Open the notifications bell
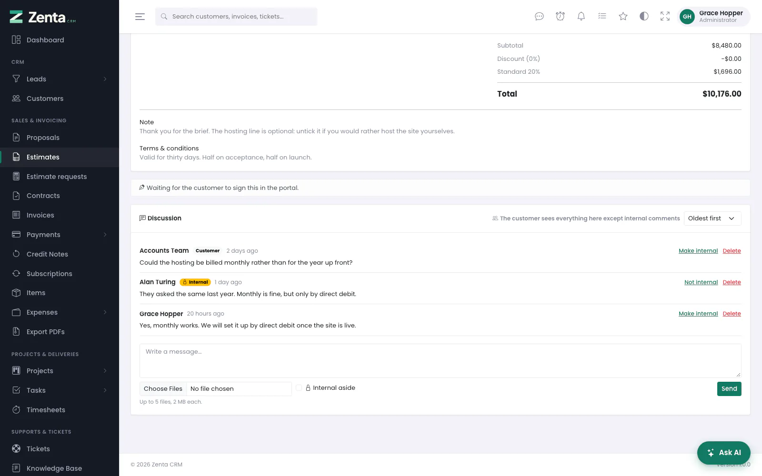This screenshot has width=762, height=476. pyautogui.click(x=581, y=17)
